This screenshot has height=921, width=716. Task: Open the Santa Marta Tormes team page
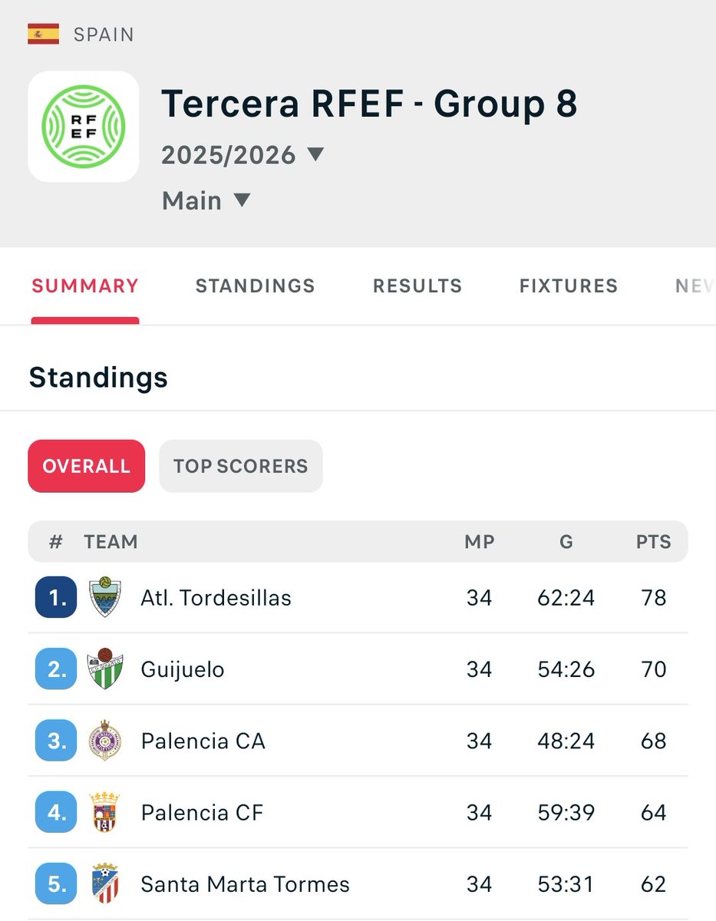246,884
